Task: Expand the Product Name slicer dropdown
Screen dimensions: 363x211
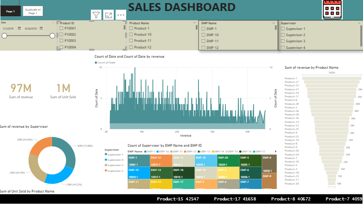Action: (195, 23)
